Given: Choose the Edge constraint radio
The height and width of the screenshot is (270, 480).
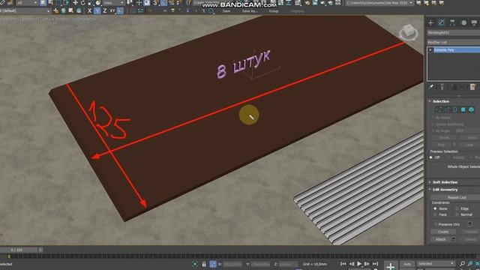Looking at the screenshot, I should tap(457, 208).
